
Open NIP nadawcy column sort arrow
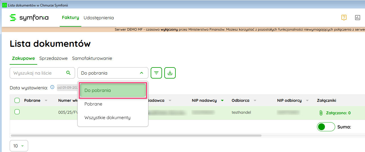point(222,100)
